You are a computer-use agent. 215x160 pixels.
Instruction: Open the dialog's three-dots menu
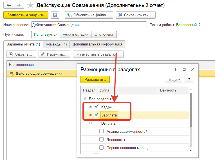175,69
